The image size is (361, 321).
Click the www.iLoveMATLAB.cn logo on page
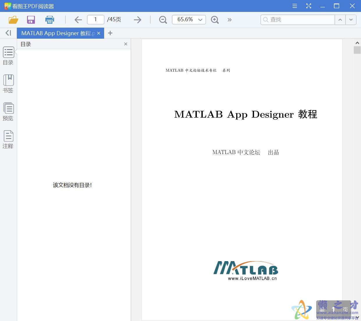pyautogui.click(x=246, y=271)
